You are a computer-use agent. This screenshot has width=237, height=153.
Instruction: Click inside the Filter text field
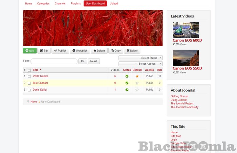coord(54,61)
